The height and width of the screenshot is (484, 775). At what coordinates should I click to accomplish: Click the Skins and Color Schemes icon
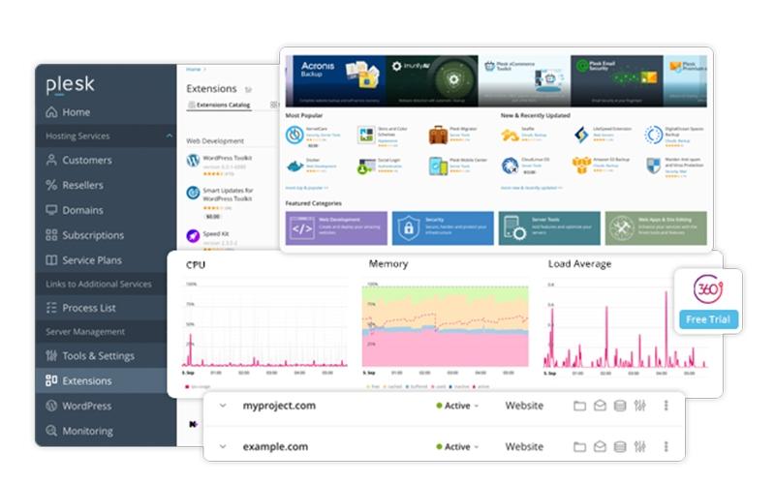click(366, 135)
